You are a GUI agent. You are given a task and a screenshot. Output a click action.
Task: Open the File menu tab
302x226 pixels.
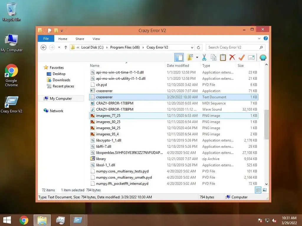[x=46, y=39]
